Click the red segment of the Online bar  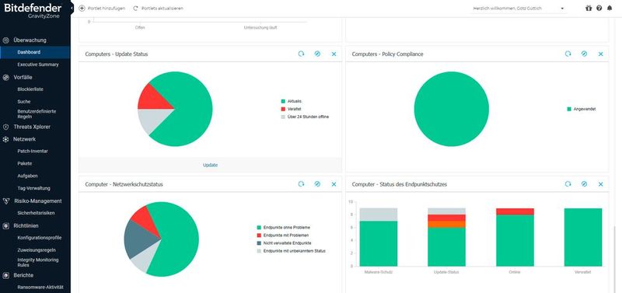(x=515, y=211)
